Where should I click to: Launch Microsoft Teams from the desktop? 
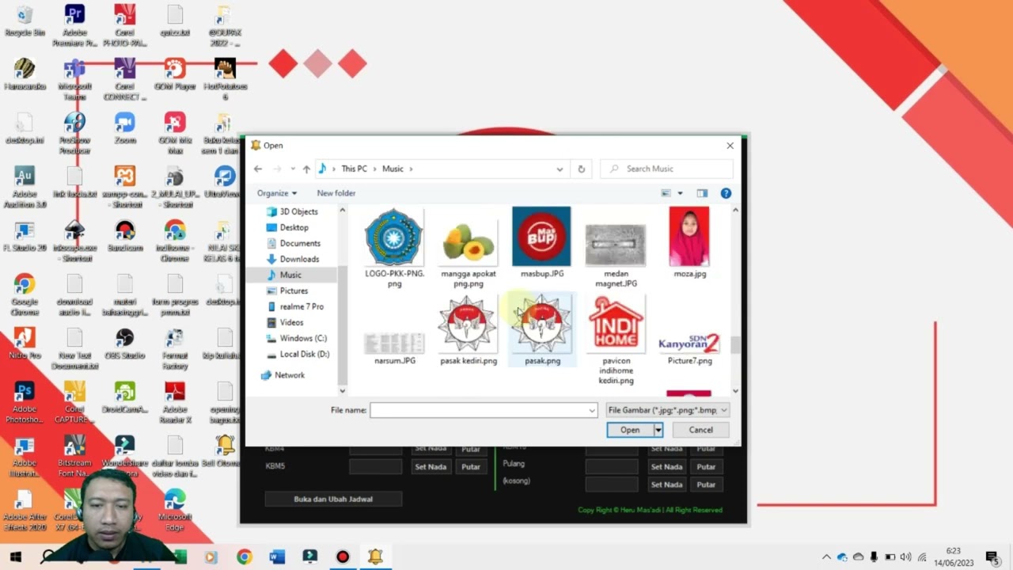(x=74, y=79)
